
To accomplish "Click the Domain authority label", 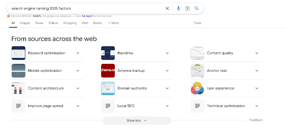I will 132,88.
